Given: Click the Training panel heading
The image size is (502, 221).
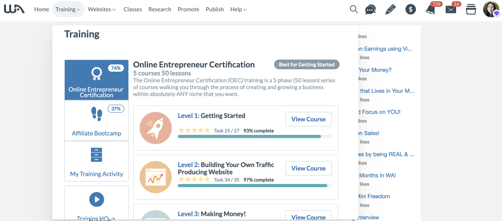Looking at the screenshot, I should click(x=82, y=34).
